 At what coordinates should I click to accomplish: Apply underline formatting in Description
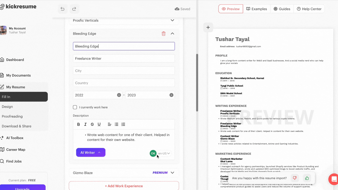(x=99, y=124)
